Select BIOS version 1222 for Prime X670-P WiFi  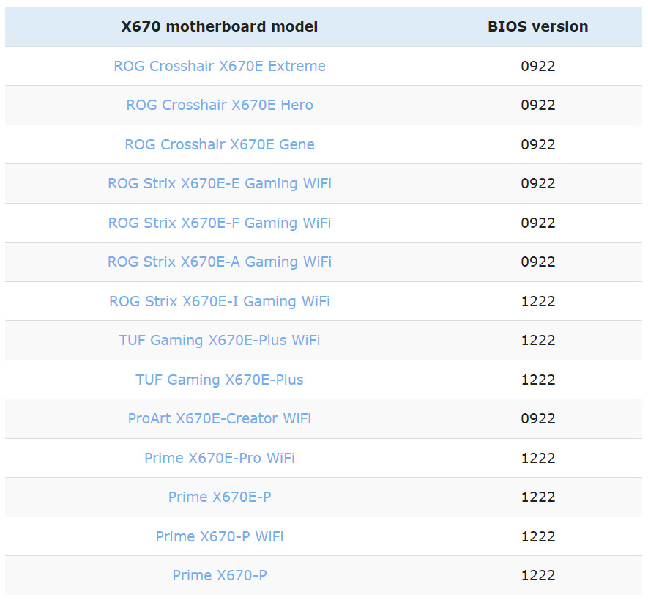(x=537, y=536)
